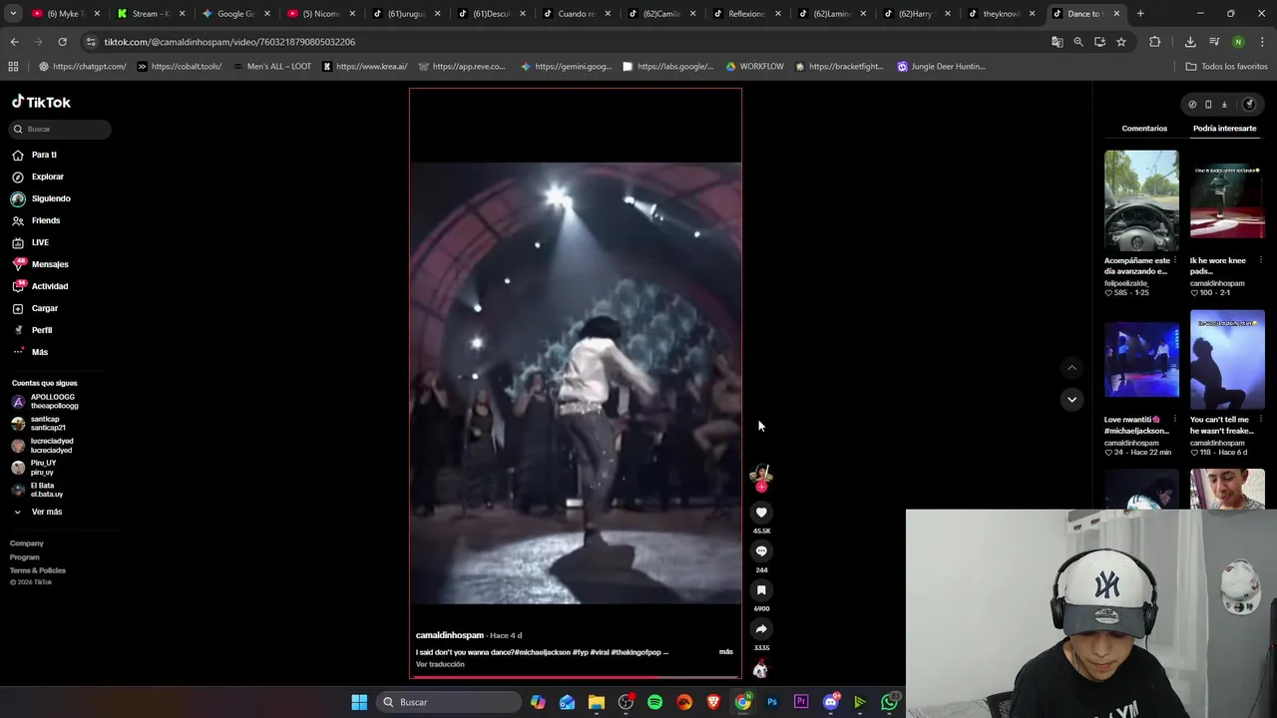Click the compass icon in the floating toolbar
The height and width of the screenshot is (718, 1277).
(x=1192, y=105)
